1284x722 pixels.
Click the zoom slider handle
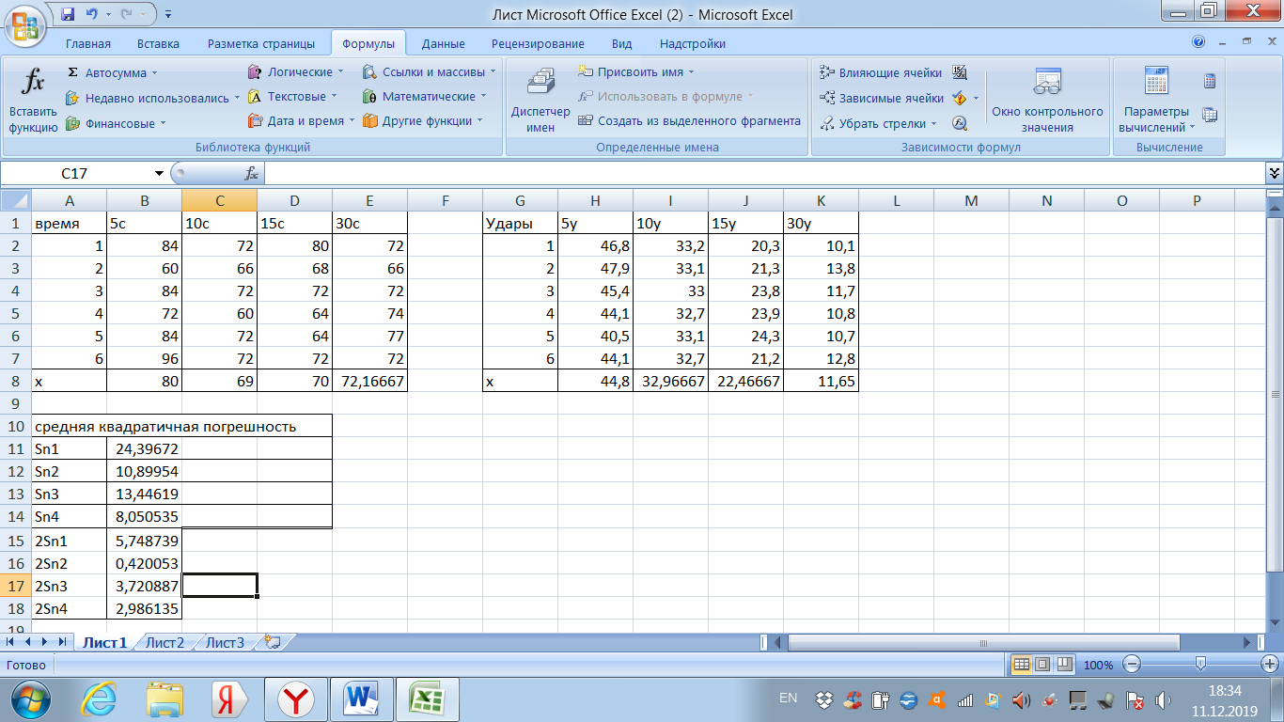[1200, 665]
